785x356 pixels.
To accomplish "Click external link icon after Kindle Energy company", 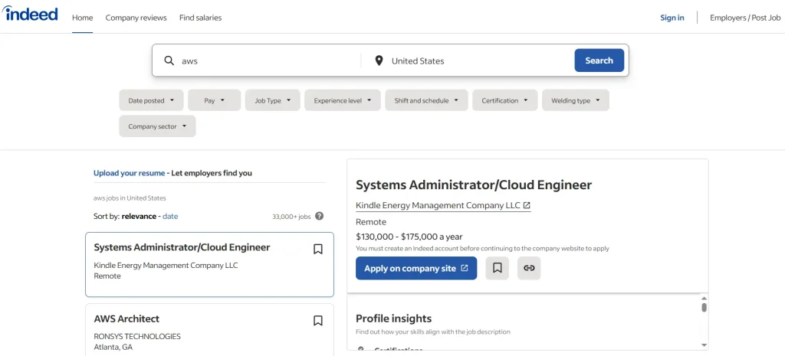I will pyautogui.click(x=527, y=205).
